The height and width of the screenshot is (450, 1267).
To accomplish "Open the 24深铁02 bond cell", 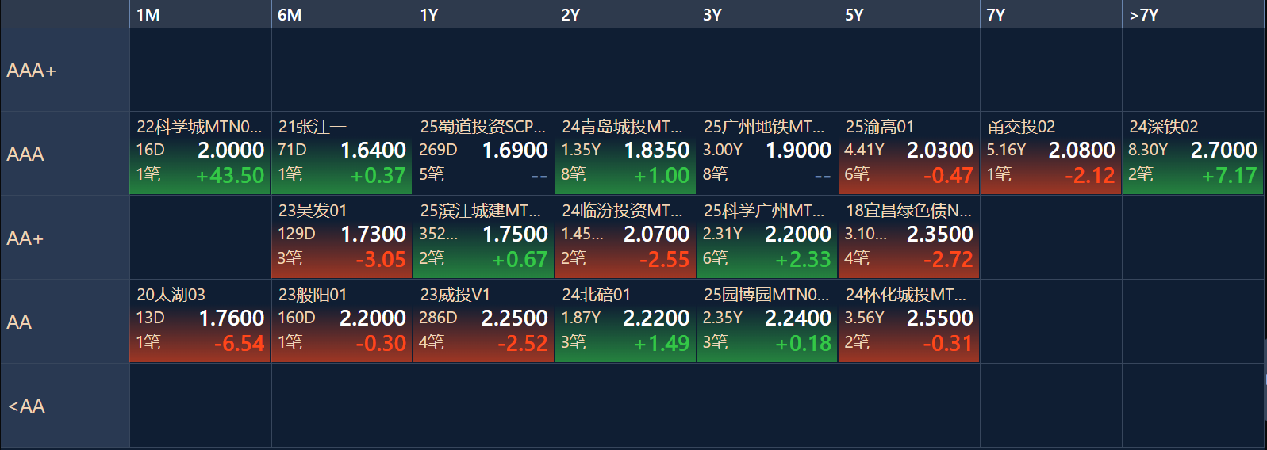I will point(1192,153).
